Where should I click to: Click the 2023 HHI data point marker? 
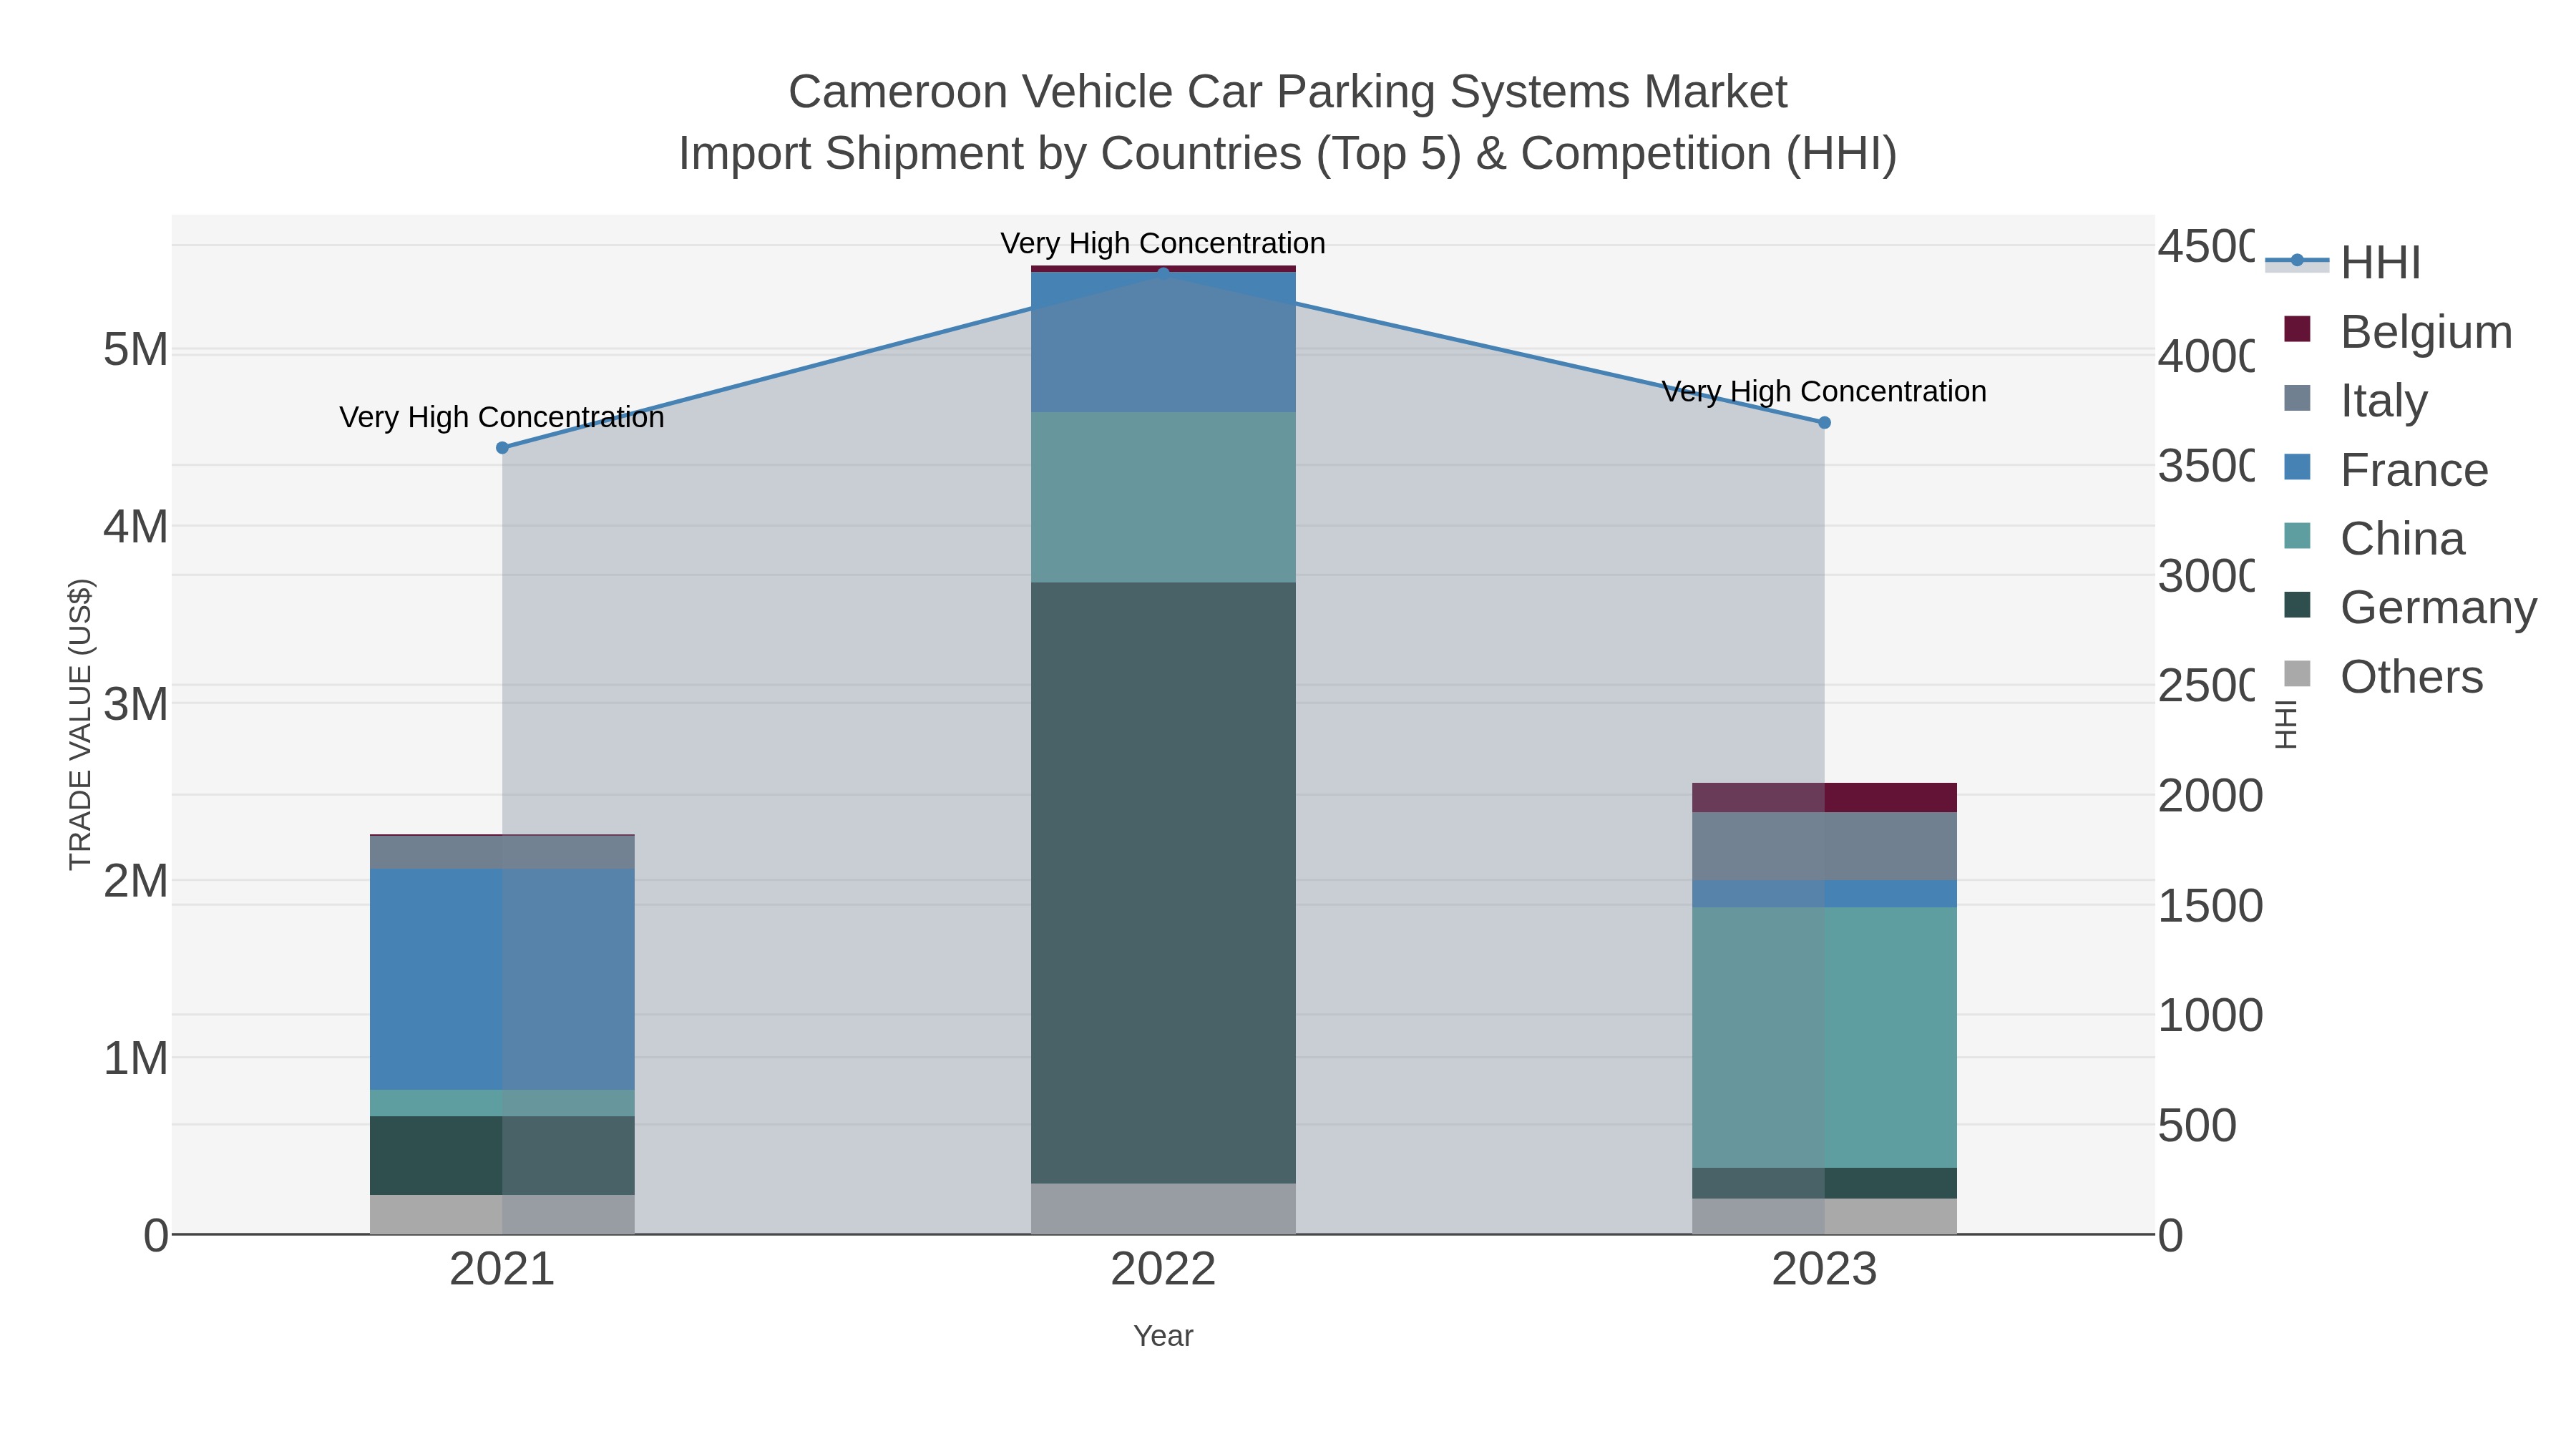coord(1824,423)
